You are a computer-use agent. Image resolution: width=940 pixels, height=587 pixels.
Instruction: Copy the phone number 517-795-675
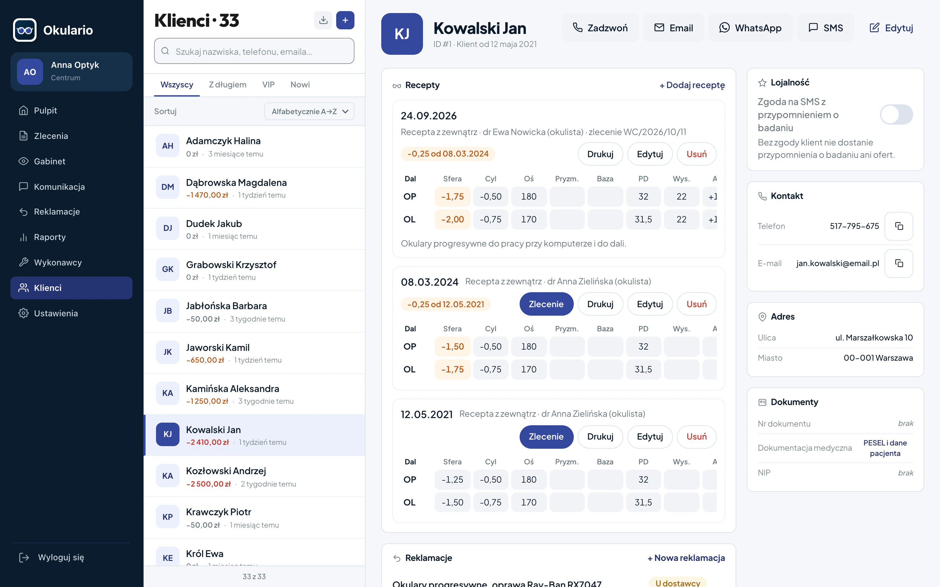coord(899,226)
